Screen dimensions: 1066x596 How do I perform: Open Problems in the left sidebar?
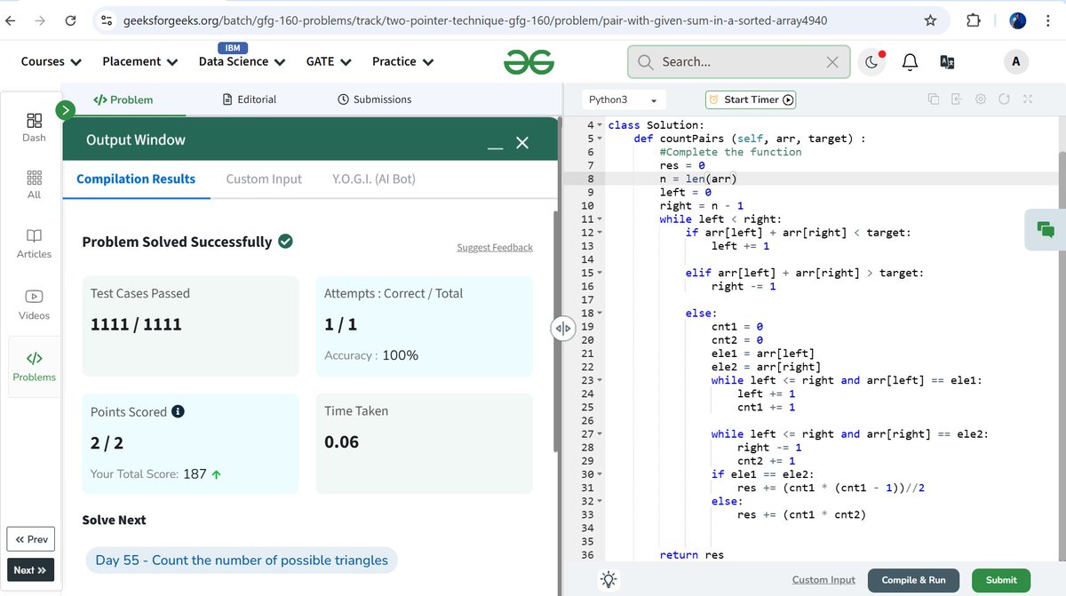pos(34,366)
